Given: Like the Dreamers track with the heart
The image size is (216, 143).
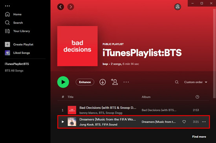Looking at the screenshot, I should pyautogui.click(x=184, y=122).
